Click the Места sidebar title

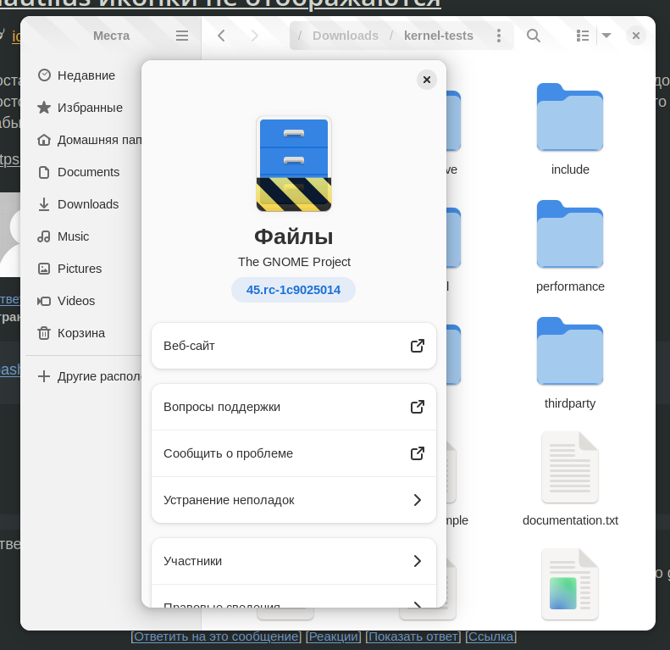[x=111, y=36]
